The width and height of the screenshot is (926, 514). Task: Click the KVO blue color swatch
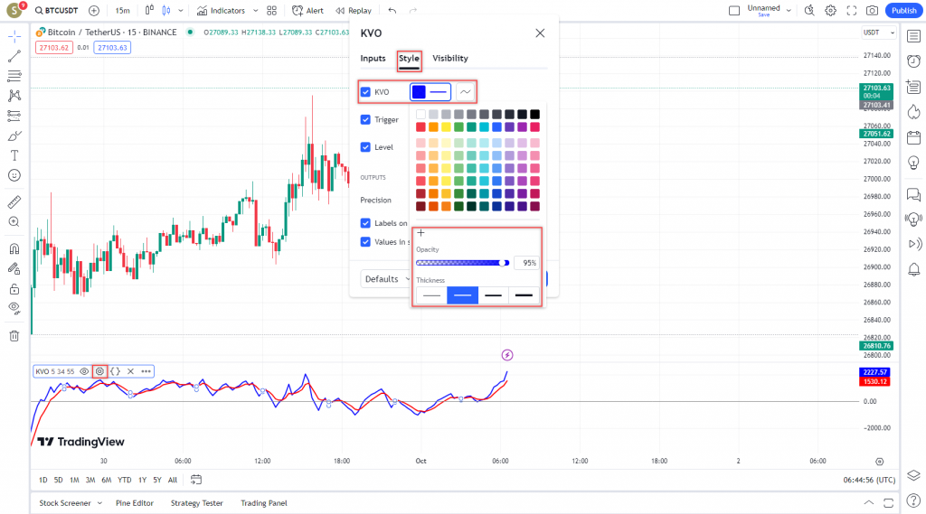[x=419, y=92]
